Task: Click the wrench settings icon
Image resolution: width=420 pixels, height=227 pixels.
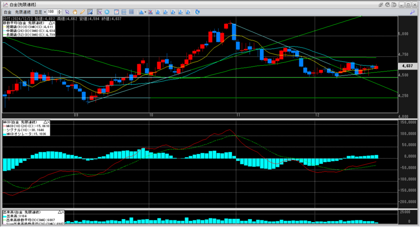Action: (x=412, y=12)
